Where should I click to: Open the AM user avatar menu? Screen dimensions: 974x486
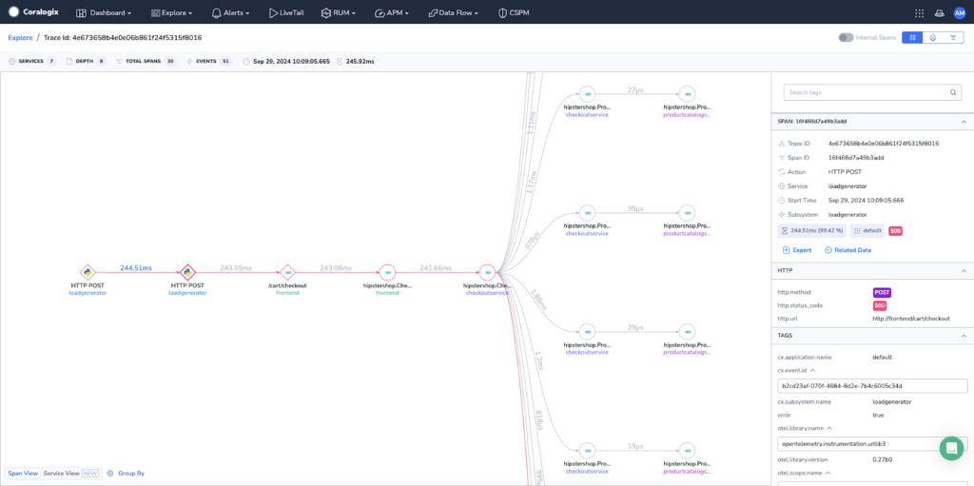point(960,12)
